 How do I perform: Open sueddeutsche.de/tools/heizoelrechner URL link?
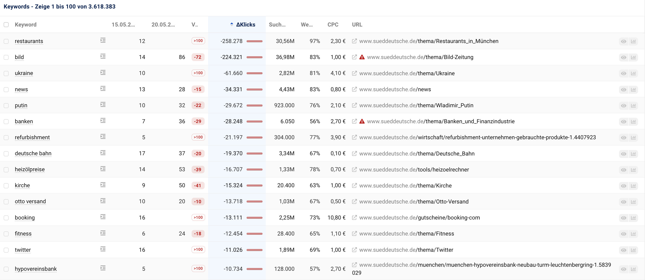[x=414, y=170]
